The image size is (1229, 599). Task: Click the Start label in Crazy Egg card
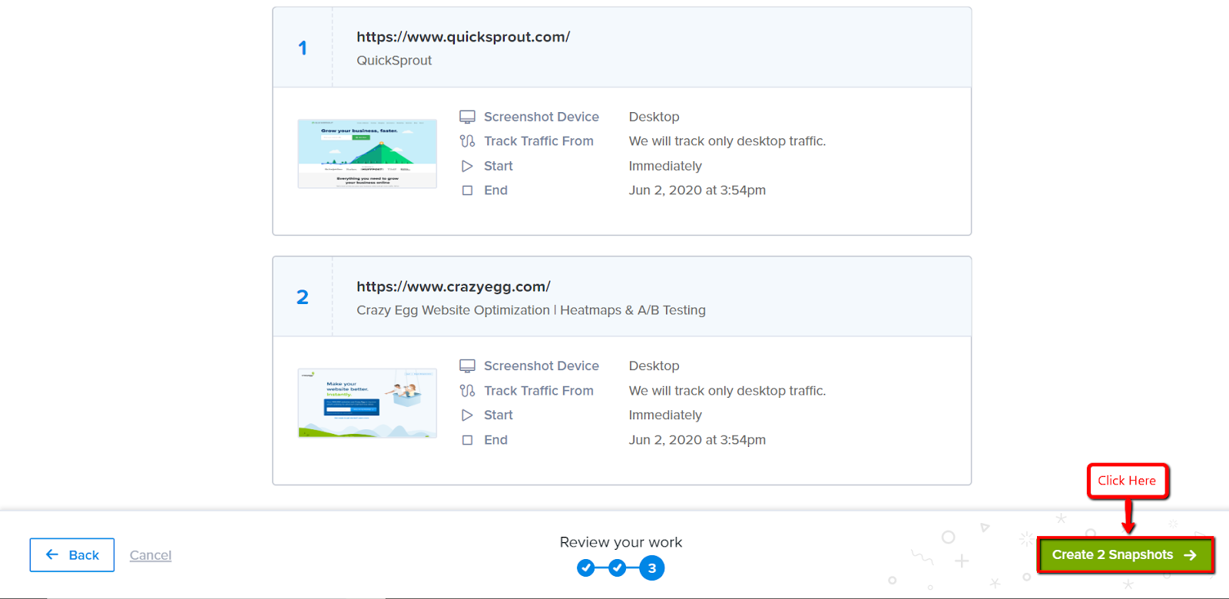[x=499, y=415]
